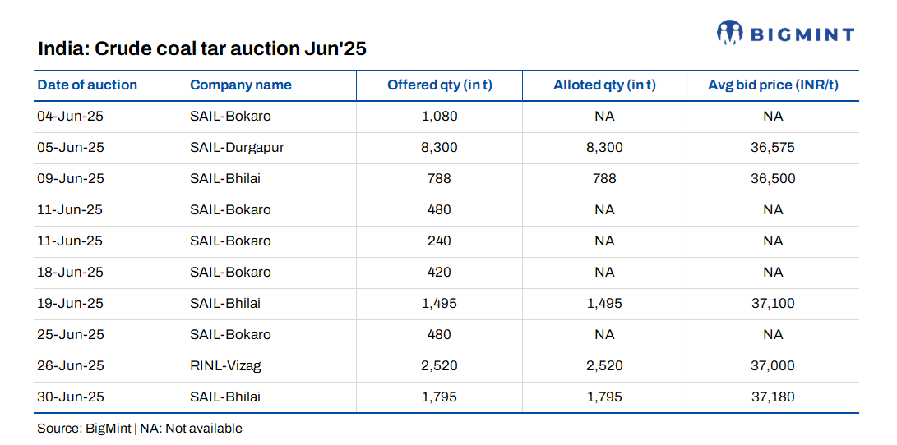
Task: Click the BIGMINT brand name text
Action: click(x=801, y=34)
